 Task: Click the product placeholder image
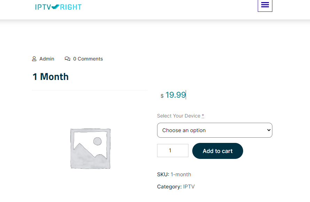(90, 148)
